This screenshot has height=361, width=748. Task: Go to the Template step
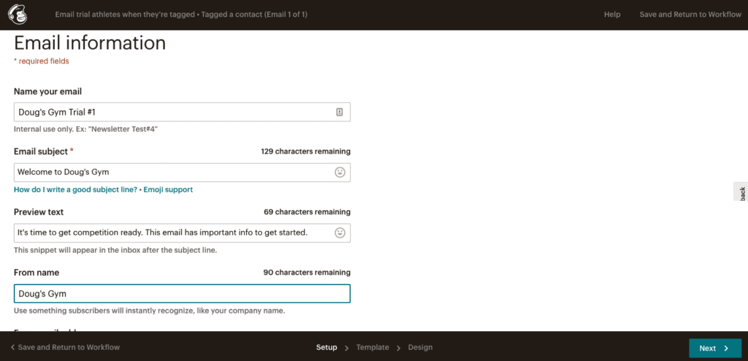(x=373, y=347)
